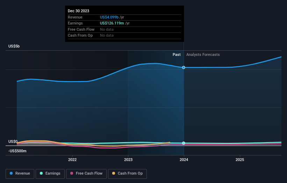Click the orange Cash From Op legend dot
The image size is (287, 183).
click(114, 173)
